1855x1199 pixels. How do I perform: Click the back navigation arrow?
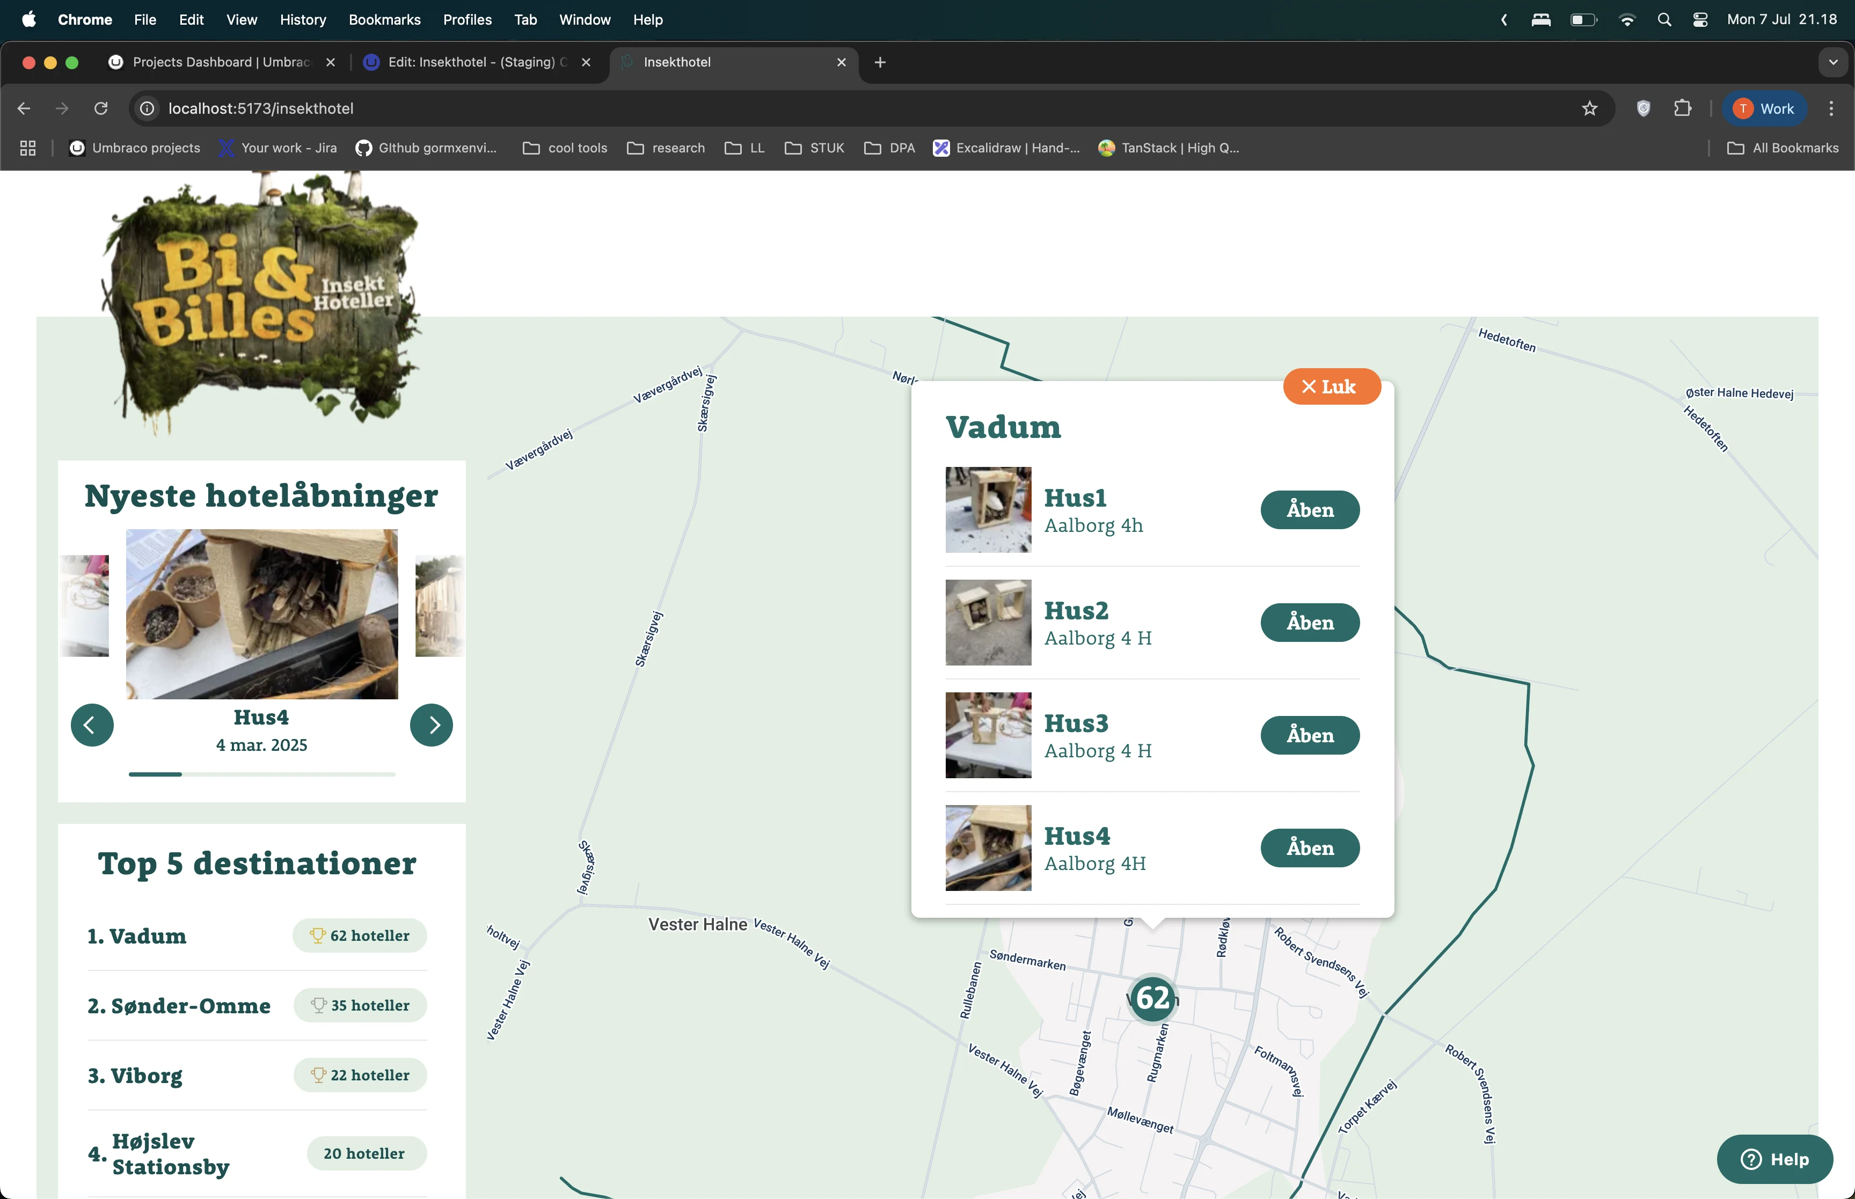pyautogui.click(x=24, y=108)
